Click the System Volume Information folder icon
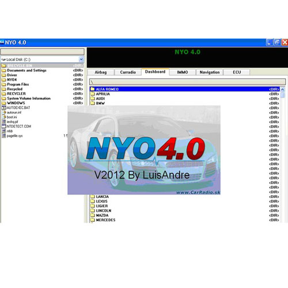The image size is (288, 288). tap(4, 98)
